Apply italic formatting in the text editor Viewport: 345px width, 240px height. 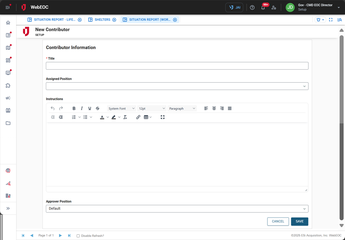(x=82, y=108)
